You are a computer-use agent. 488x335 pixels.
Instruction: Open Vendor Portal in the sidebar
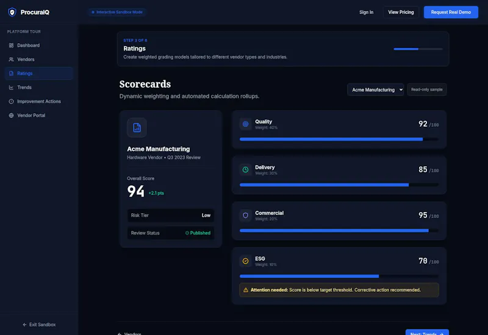pos(39,115)
